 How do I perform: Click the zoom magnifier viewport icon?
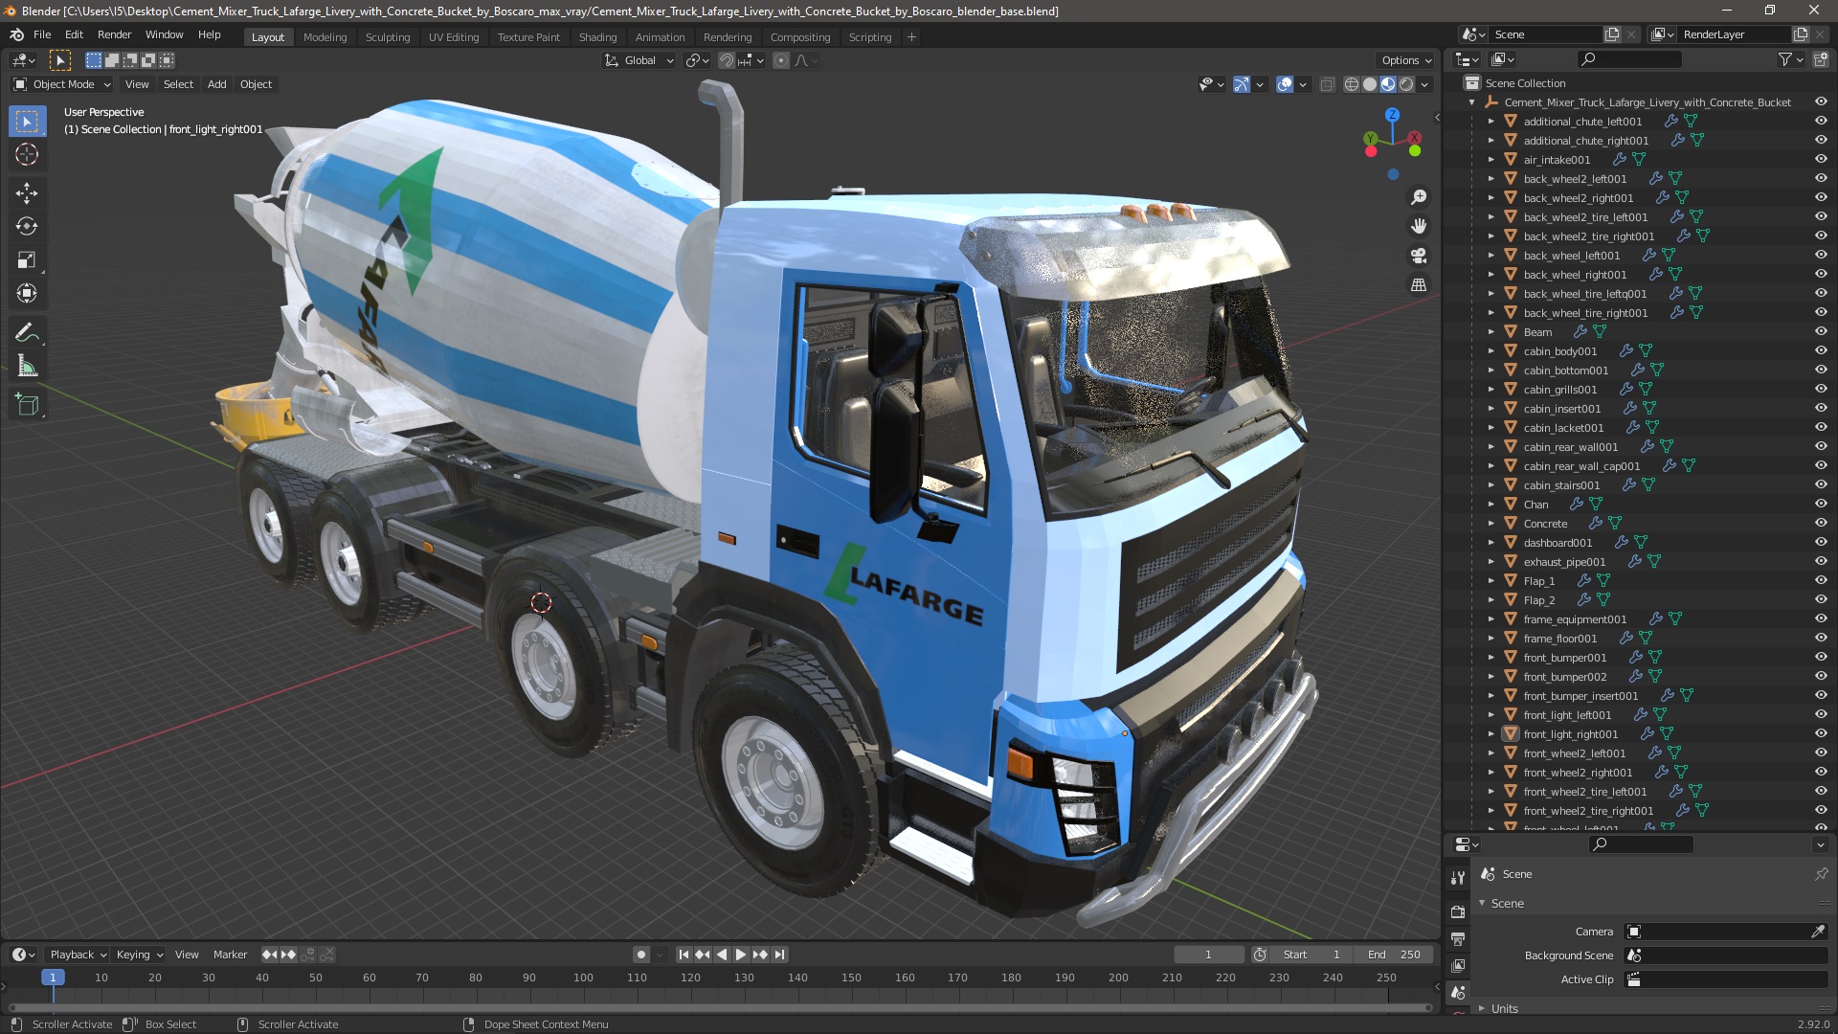1419,197
